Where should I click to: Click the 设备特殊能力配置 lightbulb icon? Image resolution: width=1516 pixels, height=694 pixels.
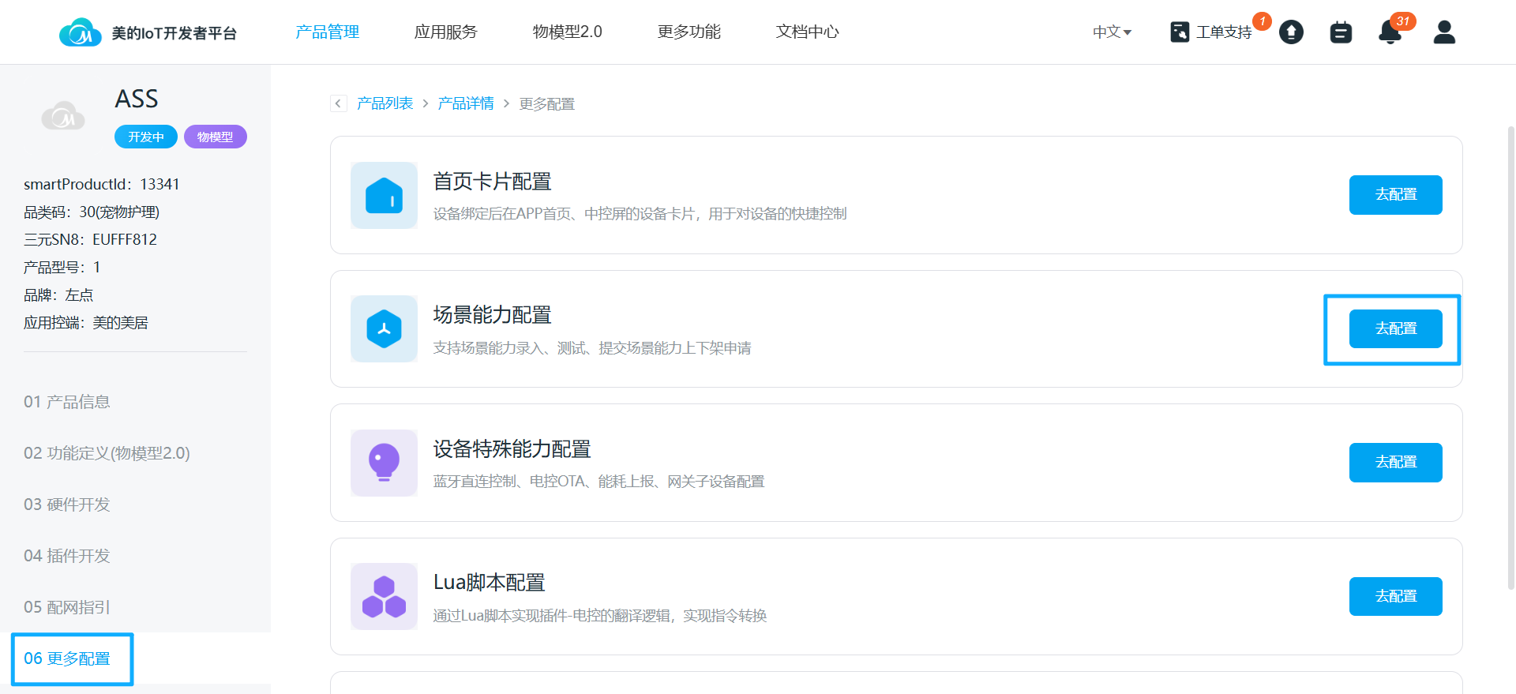384,463
